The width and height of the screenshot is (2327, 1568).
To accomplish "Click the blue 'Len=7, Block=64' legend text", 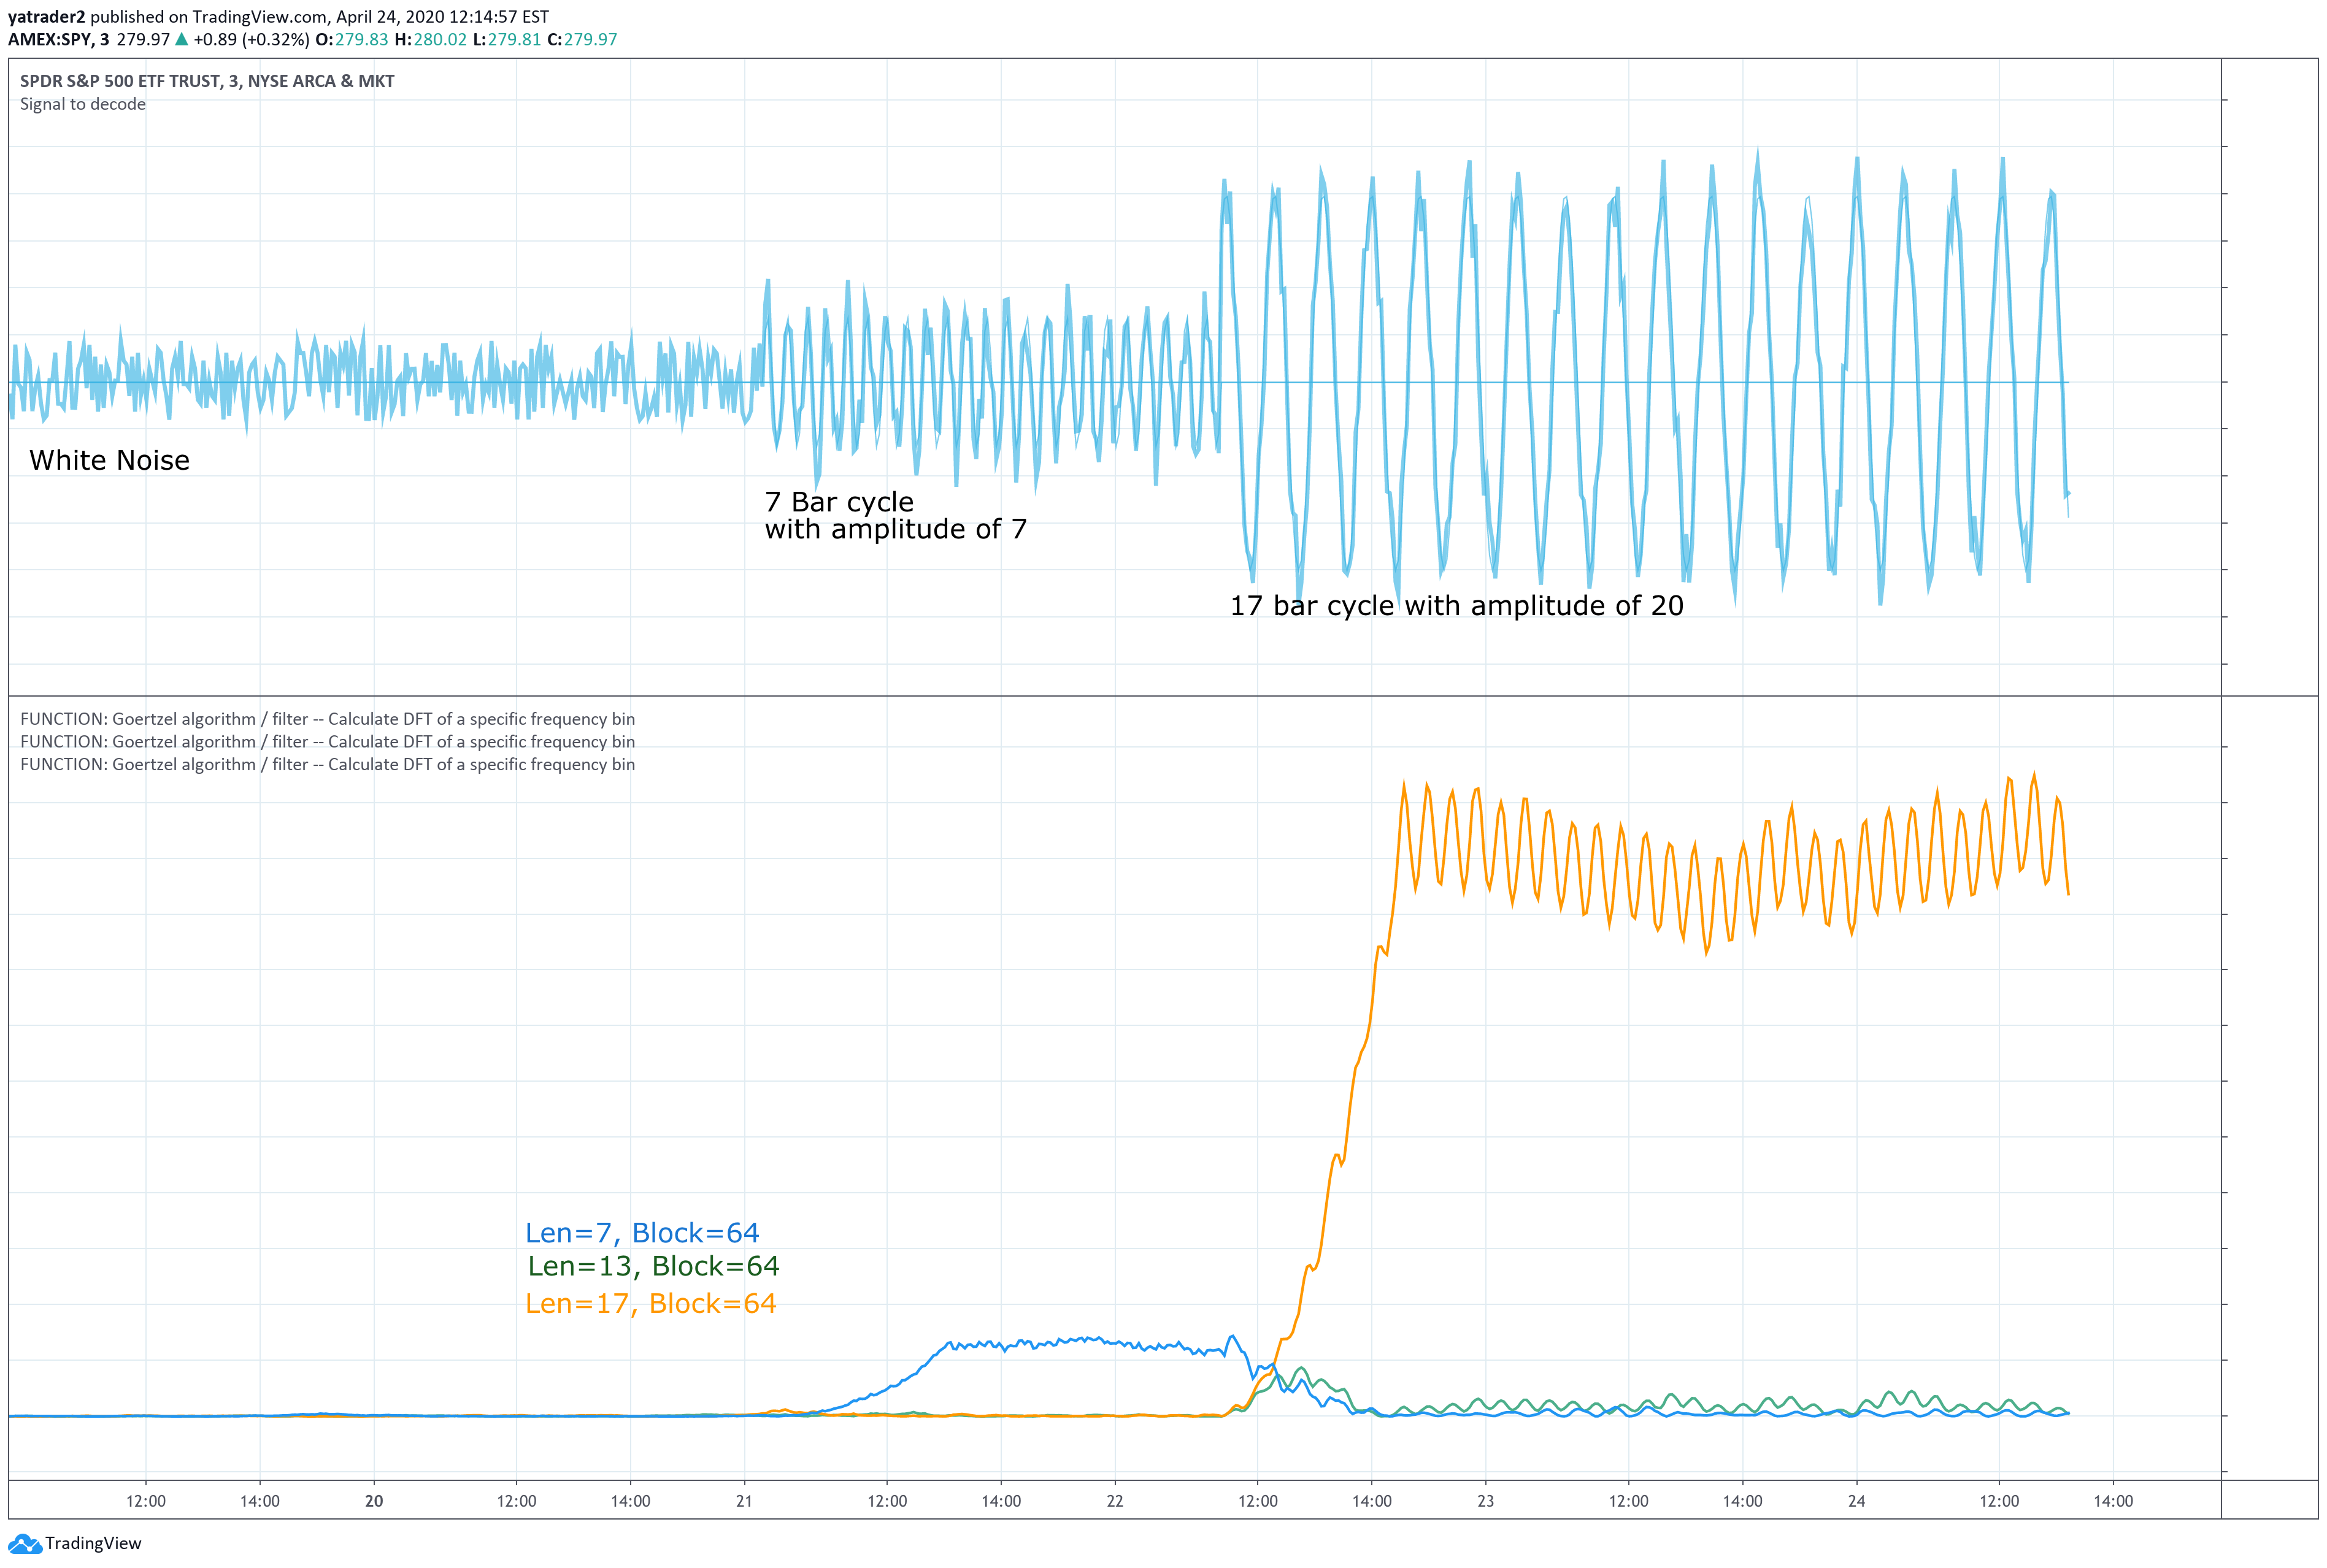I will (x=642, y=1232).
